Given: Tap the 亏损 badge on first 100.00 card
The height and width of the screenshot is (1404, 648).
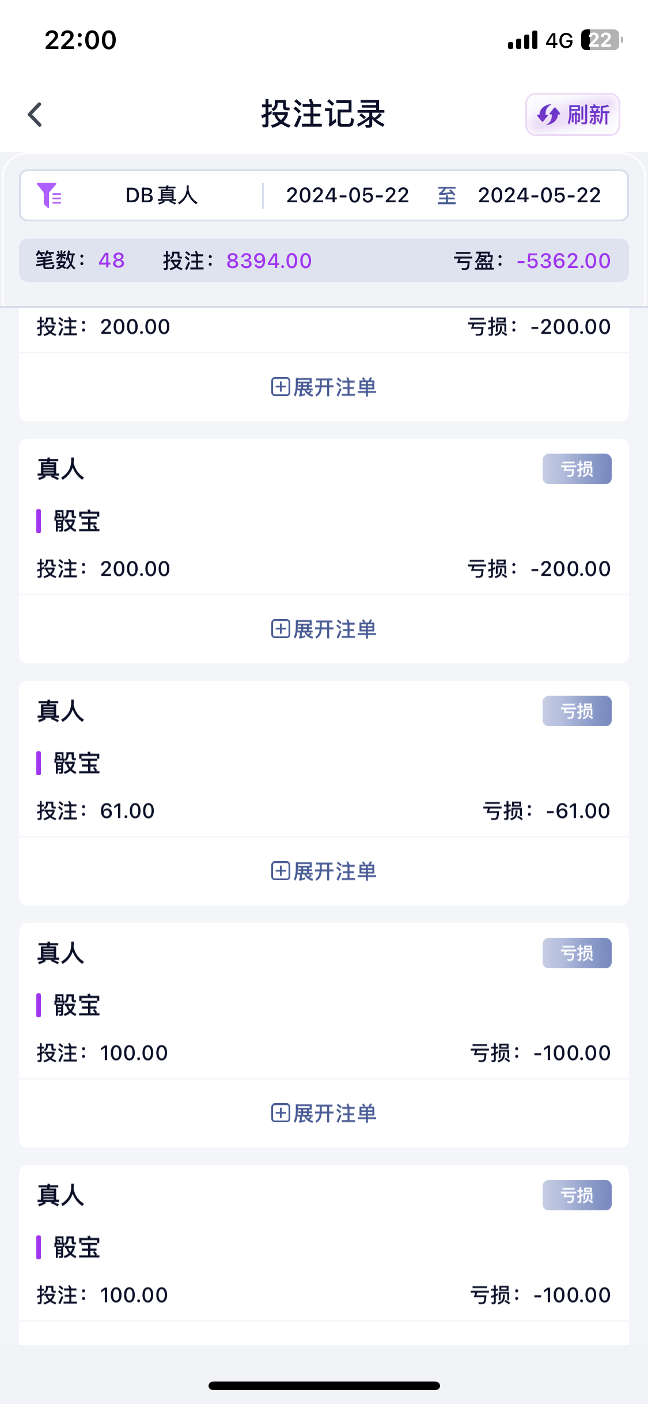Looking at the screenshot, I should (577, 953).
